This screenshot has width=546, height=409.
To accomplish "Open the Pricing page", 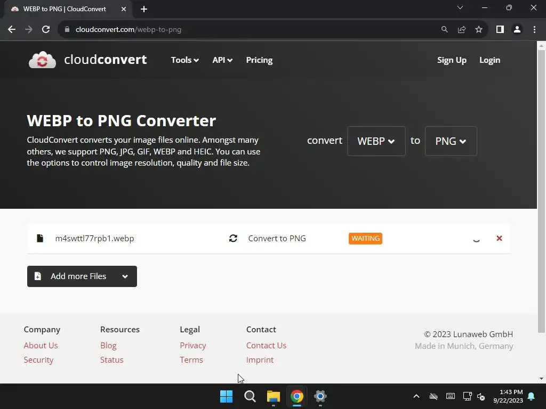I will 259,60.
